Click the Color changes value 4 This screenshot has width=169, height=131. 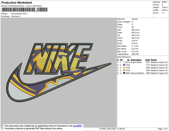click(132, 22)
